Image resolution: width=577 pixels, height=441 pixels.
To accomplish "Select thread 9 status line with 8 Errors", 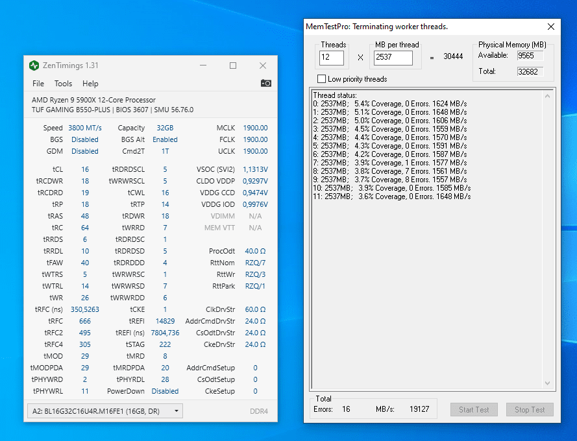I will [389, 180].
